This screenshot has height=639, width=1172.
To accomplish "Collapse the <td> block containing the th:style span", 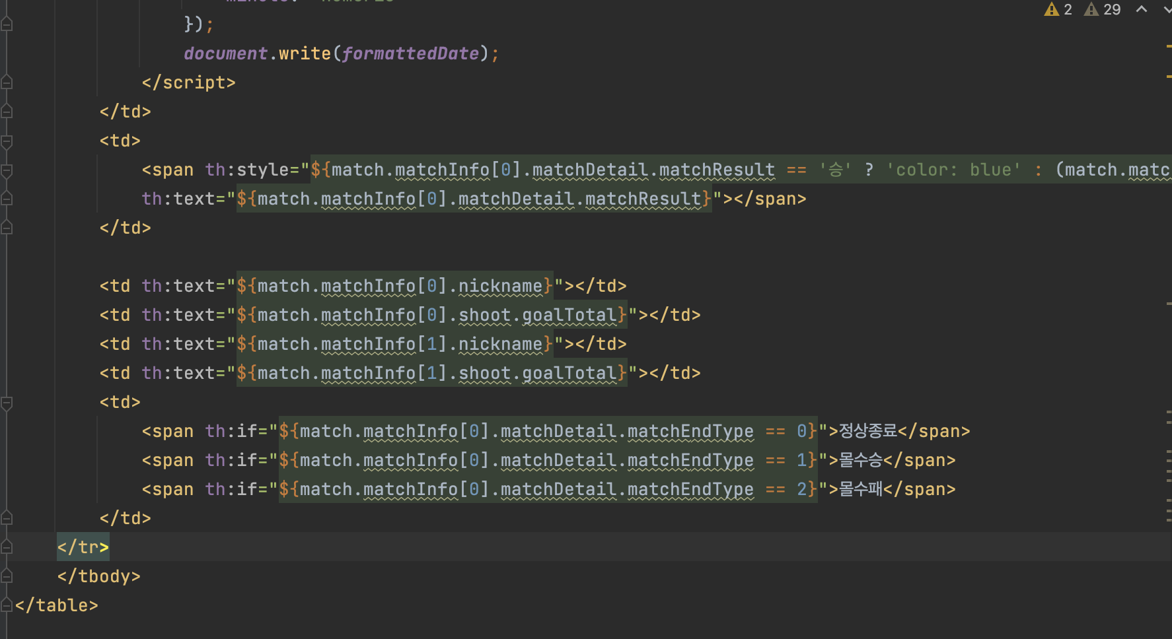I will point(7,141).
